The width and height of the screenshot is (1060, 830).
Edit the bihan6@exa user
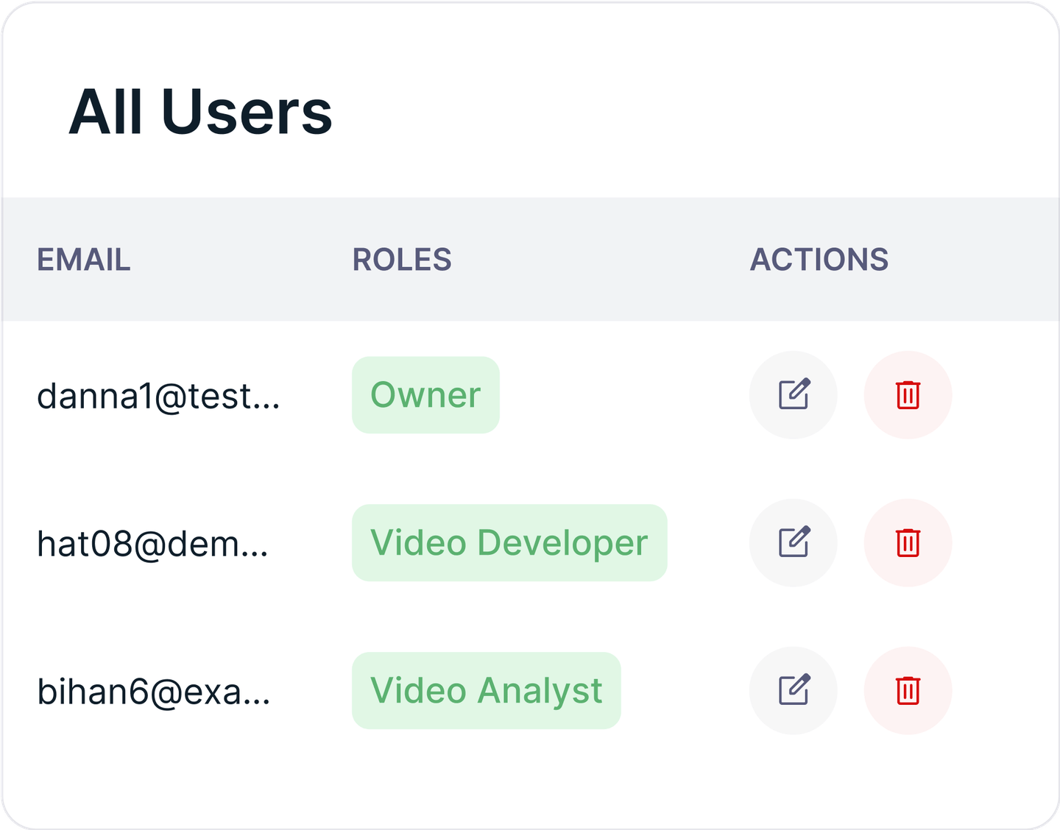point(793,691)
